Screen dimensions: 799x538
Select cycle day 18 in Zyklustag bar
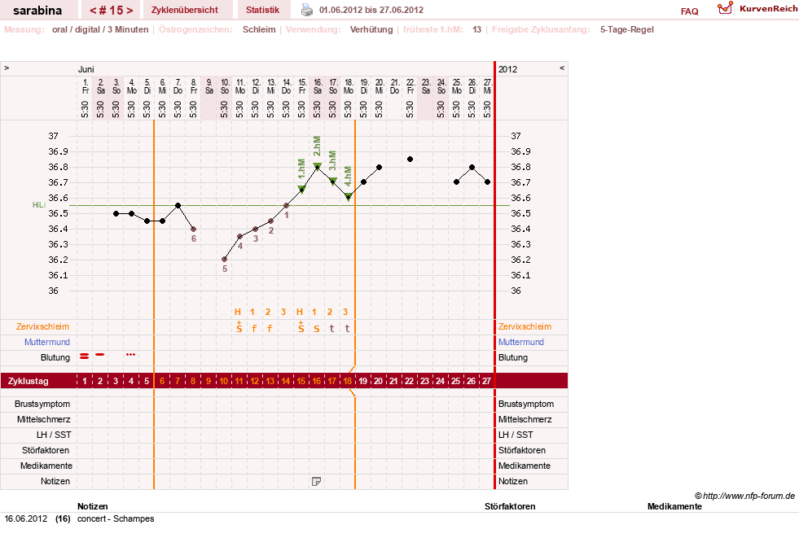point(348,381)
